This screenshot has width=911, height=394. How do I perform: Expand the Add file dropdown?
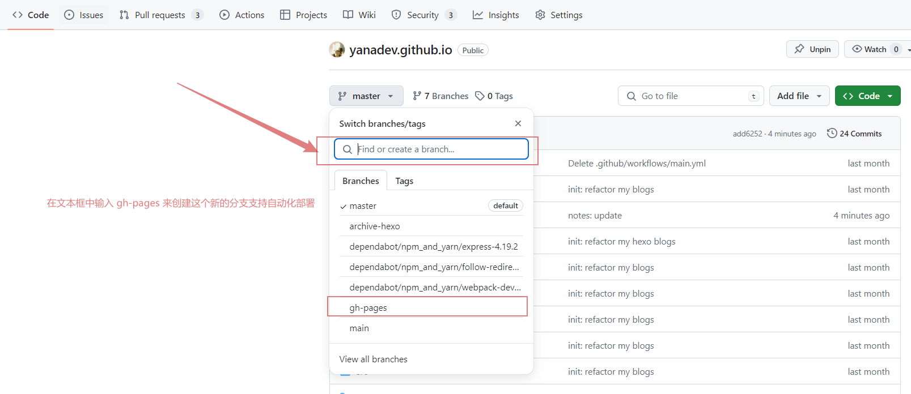pos(799,96)
